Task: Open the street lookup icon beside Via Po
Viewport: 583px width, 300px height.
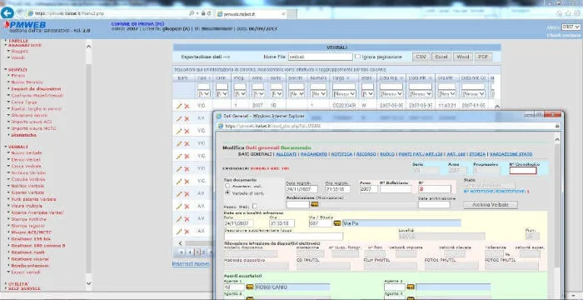Action: pos(337,223)
